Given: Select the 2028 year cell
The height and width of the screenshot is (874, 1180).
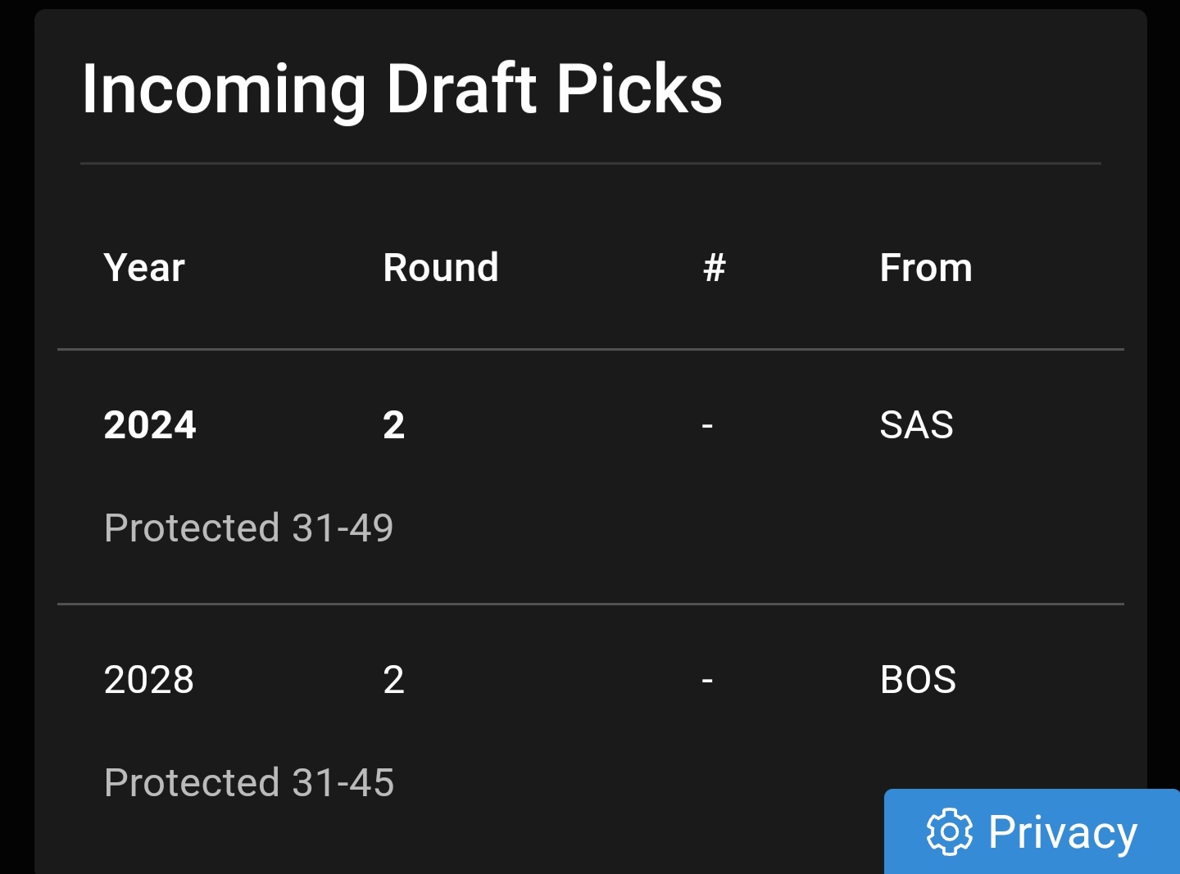Looking at the screenshot, I should click(149, 680).
